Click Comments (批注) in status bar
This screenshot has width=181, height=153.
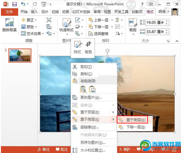pos(61,149)
